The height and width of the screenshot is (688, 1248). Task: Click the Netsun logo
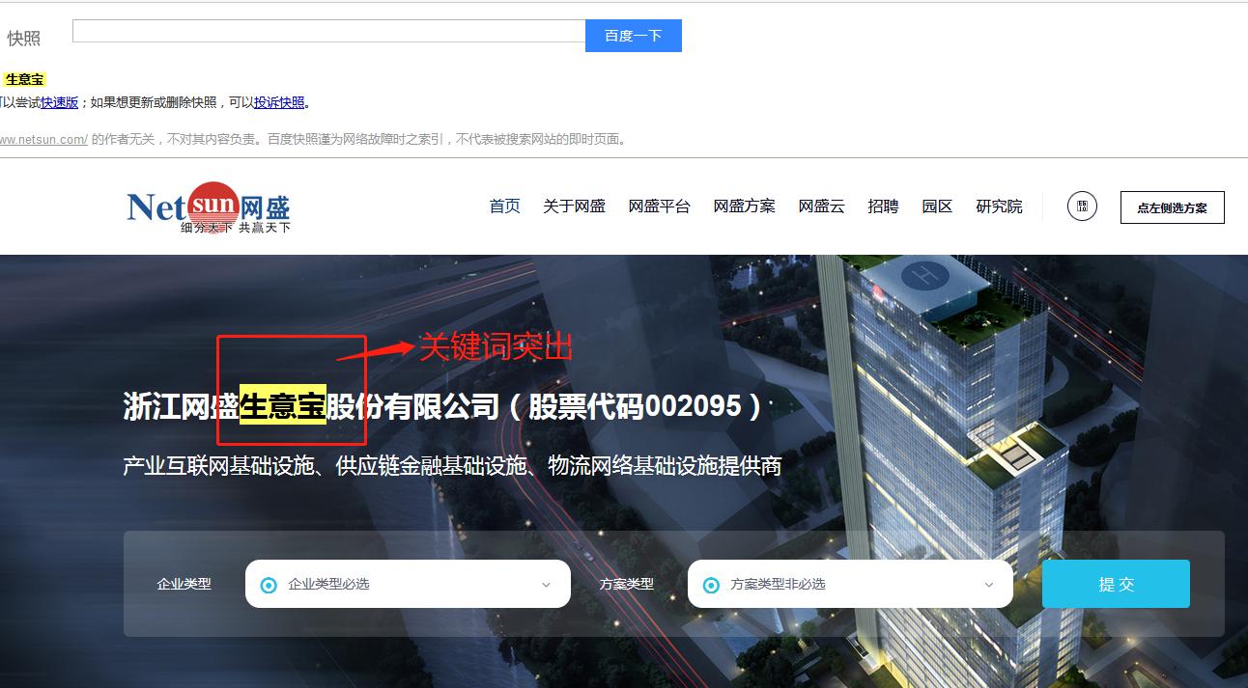pos(206,205)
